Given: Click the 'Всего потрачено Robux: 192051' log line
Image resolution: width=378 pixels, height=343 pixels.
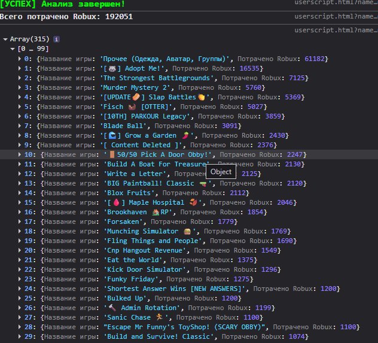Looking at the screenshot, I should click(x=66, y=17).
